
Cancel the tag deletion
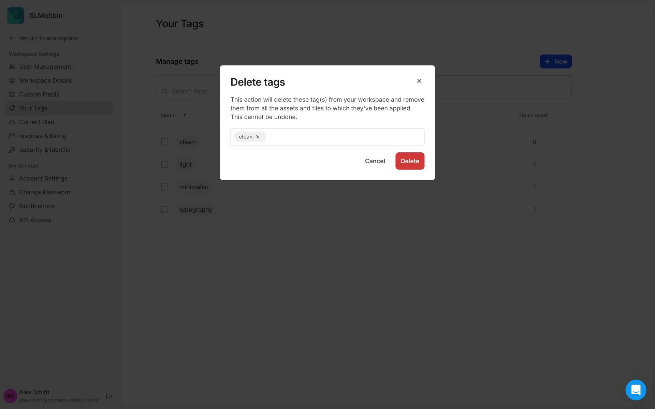pos(375,161)
